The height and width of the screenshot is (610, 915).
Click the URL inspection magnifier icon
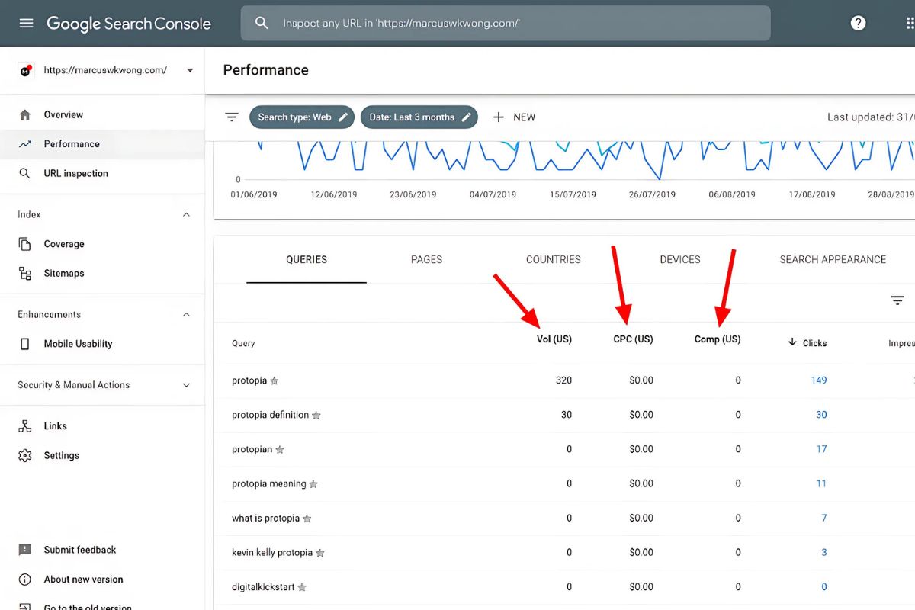25,173
